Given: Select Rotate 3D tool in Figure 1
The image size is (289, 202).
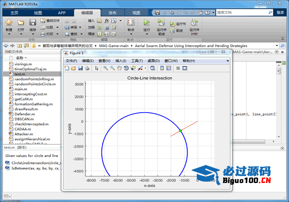Looking at the screenshot, I should pyautogui.click(x=126, y=68).
